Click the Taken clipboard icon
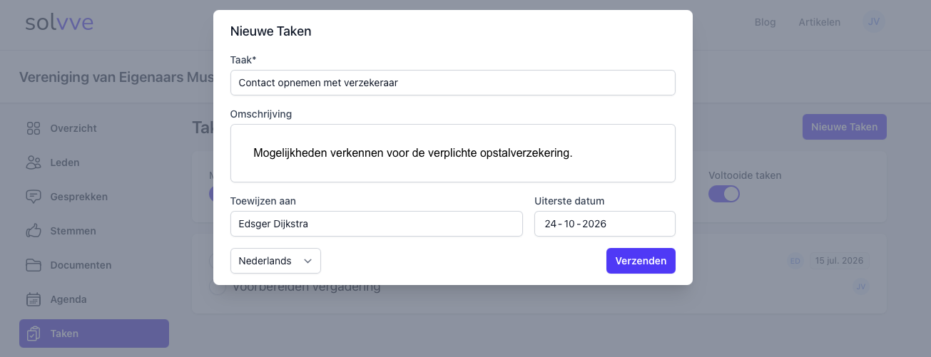This screenshot has width=931, height=357. click(x=34, y=333)
